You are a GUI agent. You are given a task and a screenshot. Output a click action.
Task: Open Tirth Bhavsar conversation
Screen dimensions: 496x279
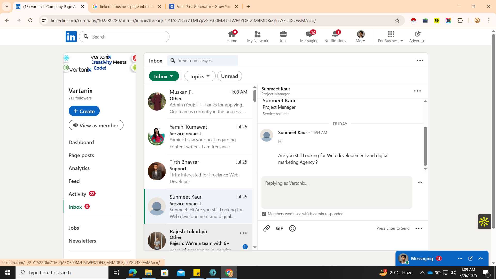[x=198, y=171]
